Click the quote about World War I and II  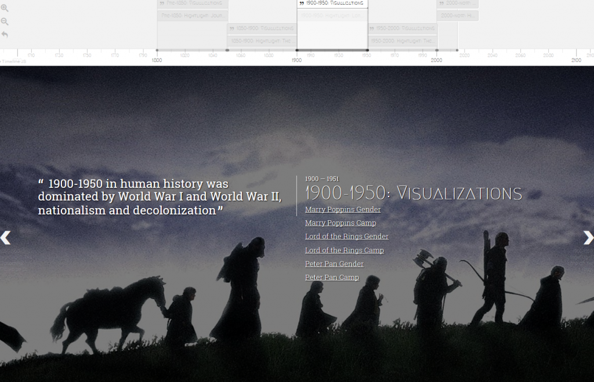160,197
